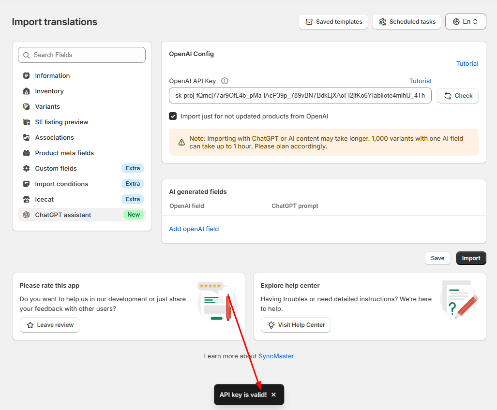Click the warning triangle icon in the note
This screenshot has height=410, width=497.
(181, 143)
